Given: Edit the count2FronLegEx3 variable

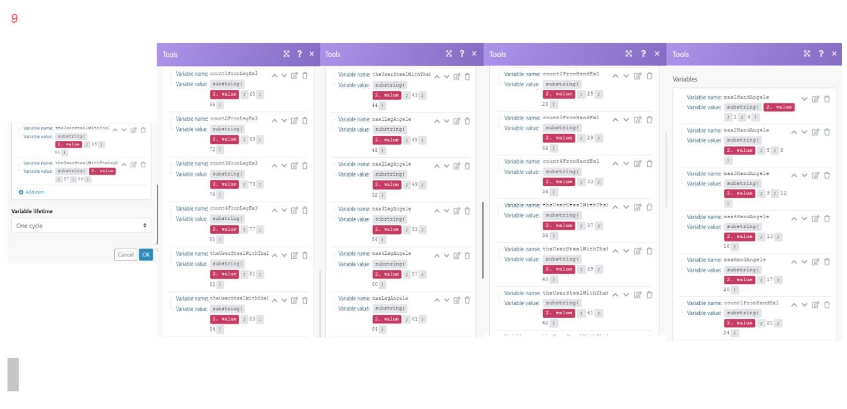Looking at the screenshot, I should pyautogui.click(x=294, y=121).
